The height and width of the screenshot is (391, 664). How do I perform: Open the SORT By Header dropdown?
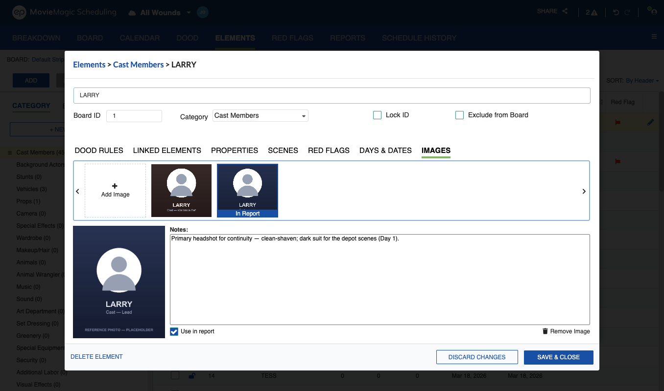pyautogui.click(x=642, y=81)
